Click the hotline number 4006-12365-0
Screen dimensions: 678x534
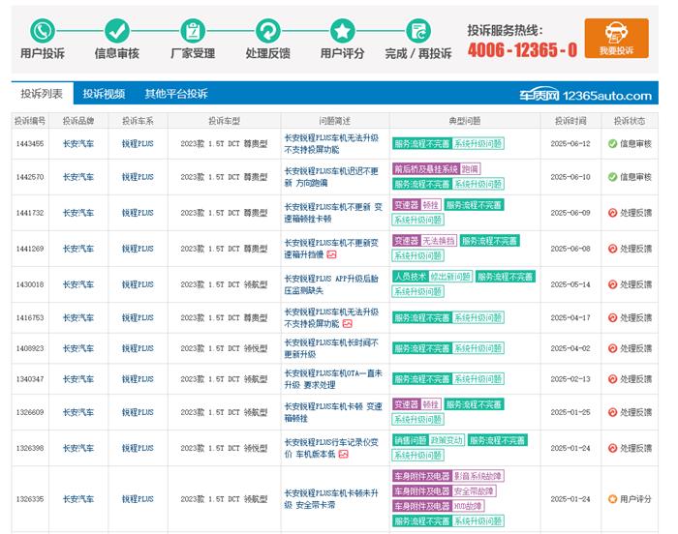522,50
